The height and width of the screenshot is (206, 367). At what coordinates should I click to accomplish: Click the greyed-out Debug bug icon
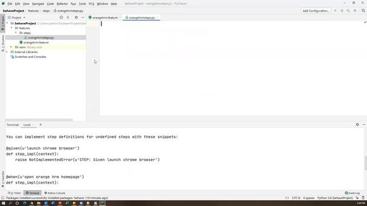342,11
